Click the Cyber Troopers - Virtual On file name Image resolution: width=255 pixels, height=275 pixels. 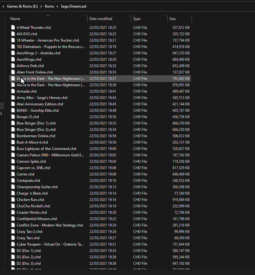coord(50,244)
